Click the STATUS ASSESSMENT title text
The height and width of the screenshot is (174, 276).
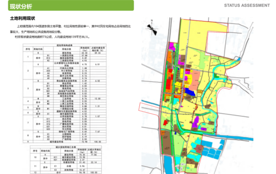pos(247,5)
